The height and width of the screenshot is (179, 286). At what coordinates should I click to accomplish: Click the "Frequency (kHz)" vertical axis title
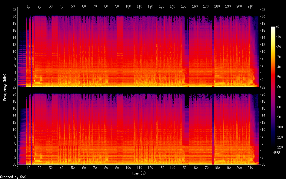pyautogui.click(x=5, y=87)
